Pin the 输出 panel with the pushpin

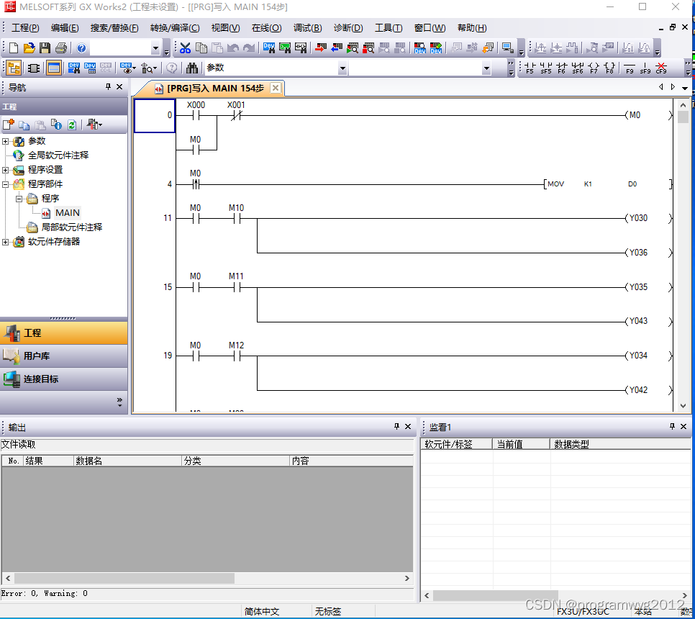pyautogui.click(x=396, y=427)
